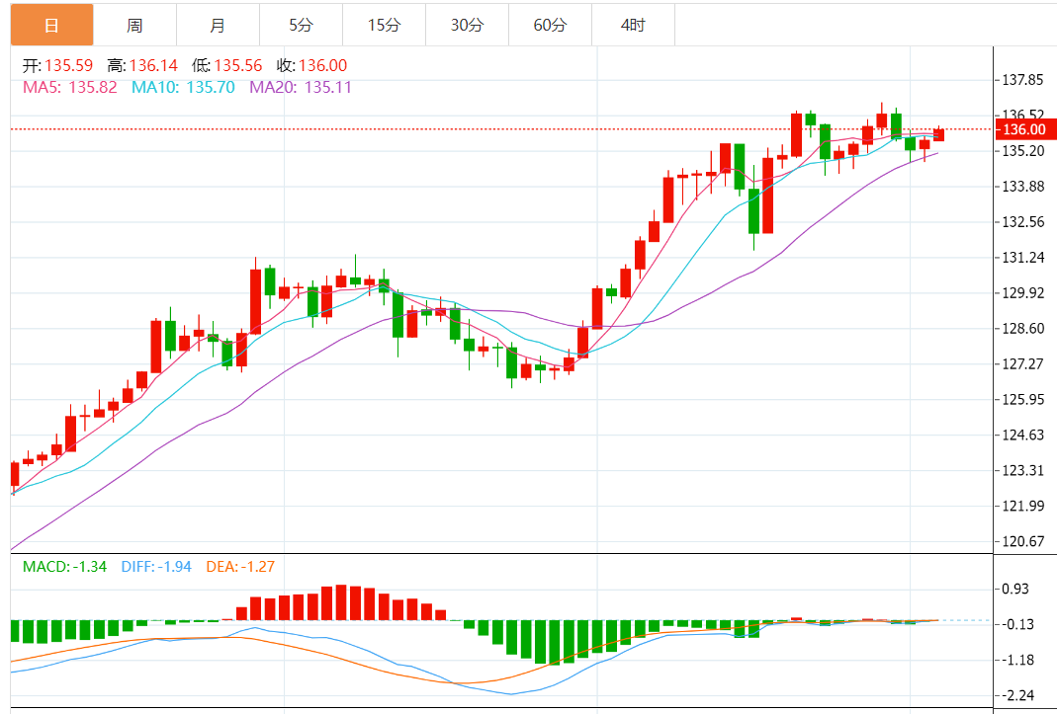Click the -1.18 MACD axis label

[1017, 660]
